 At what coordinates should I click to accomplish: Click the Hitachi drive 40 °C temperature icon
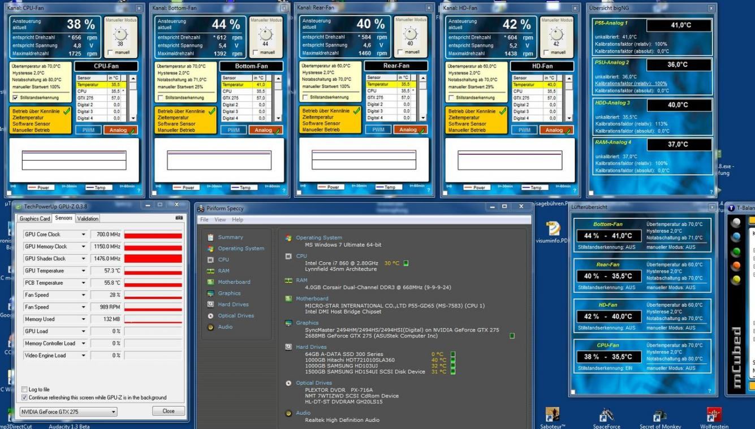[x=452, y=360]
